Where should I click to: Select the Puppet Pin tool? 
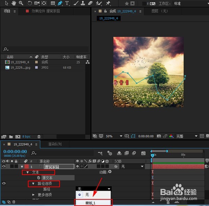(x=108, y=3)
